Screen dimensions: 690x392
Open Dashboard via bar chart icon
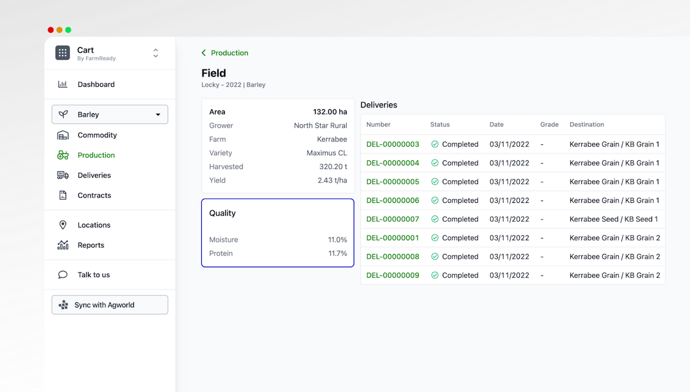(x=63, y=84)
